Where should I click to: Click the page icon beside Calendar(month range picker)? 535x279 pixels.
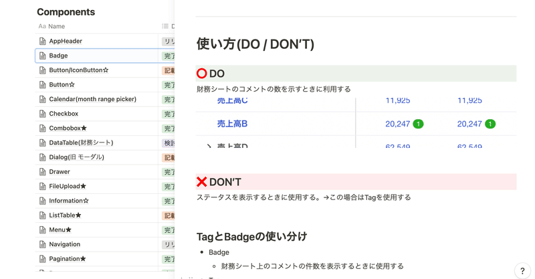click(x=42, y=100)
